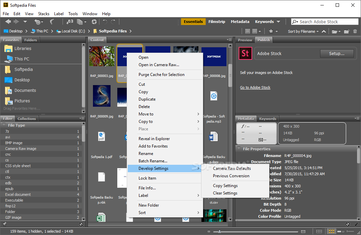Click the Adobe Stock Setup button
Screen dimensions: 361x235
[x=337, y=54]
